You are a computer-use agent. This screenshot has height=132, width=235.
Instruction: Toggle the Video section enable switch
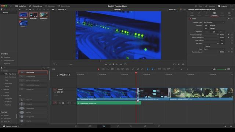pos(190,19)
